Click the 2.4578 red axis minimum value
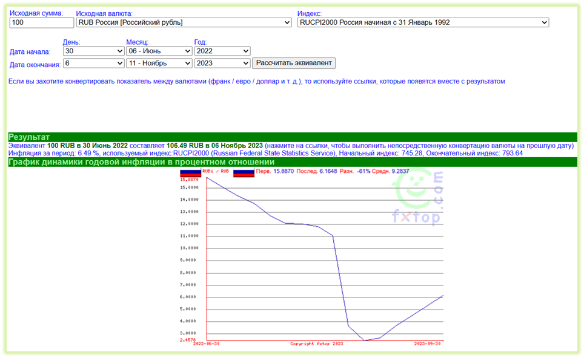This screenshot has width=584, height=358. point(188,340)
